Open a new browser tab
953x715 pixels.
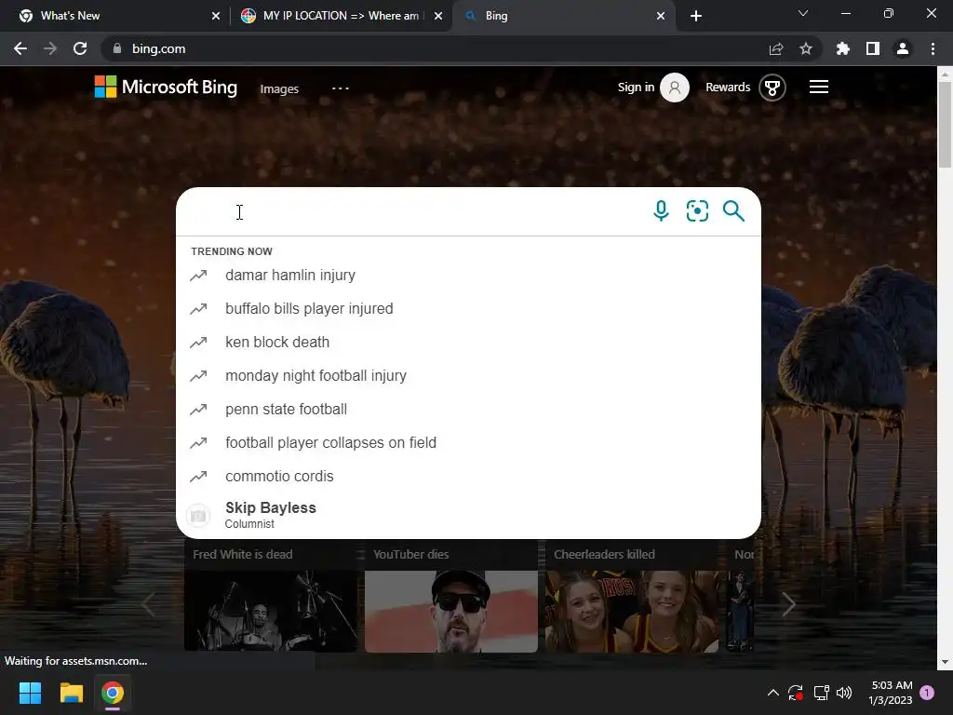(x=696, y=16)
